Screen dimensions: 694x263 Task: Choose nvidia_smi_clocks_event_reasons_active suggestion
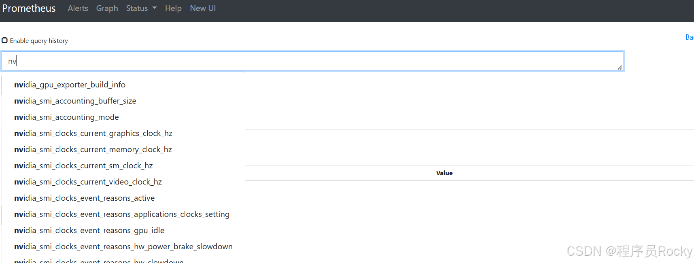pos(84,198)
